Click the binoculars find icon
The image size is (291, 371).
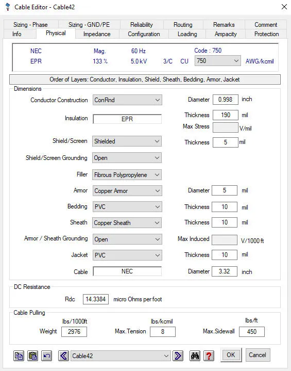pos(195,356)
